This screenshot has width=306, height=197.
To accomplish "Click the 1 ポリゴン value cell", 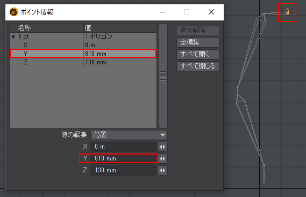I will (120, 37).
